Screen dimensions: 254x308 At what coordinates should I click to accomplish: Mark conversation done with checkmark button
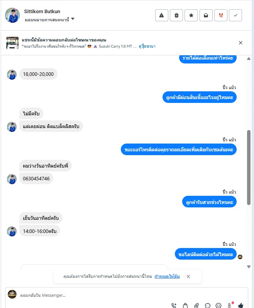(235, 15)
